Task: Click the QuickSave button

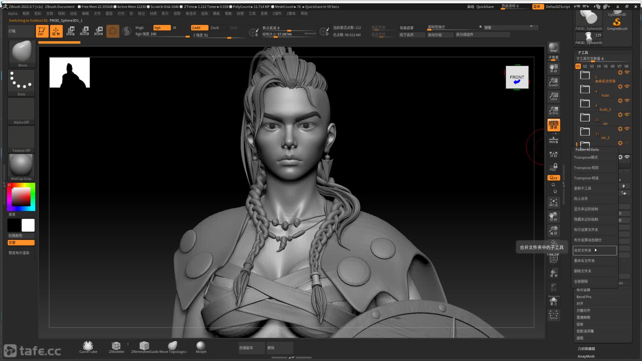Action: (485, 7)
